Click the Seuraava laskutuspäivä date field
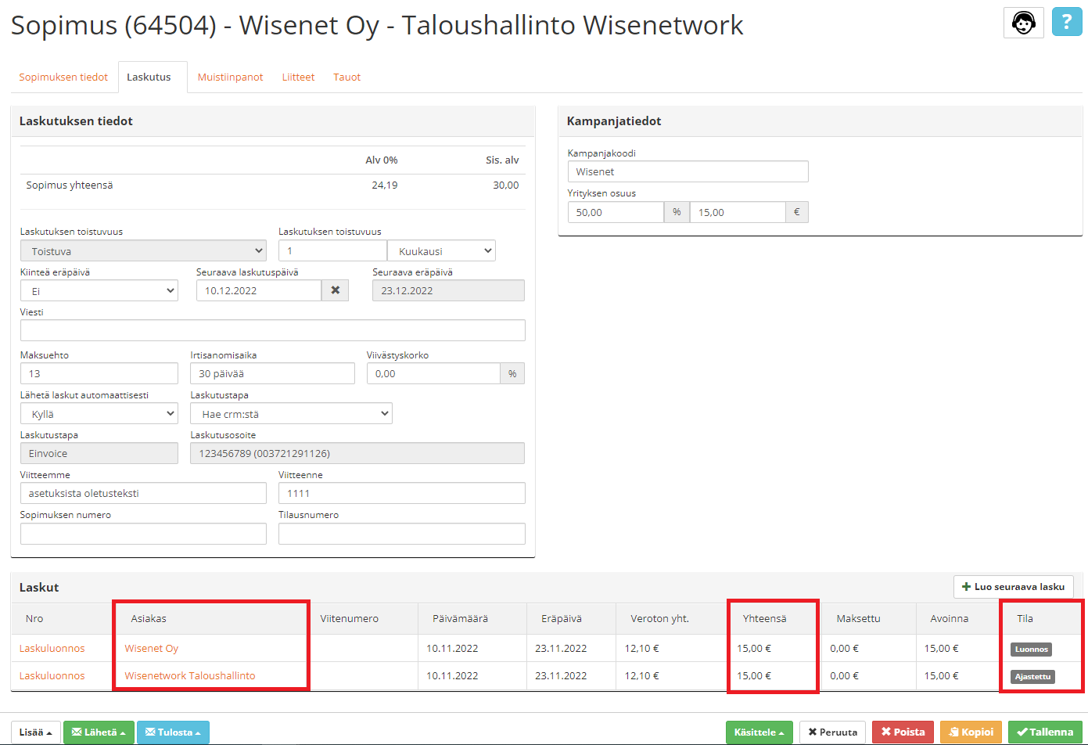This screenshot has height=745, width=1088. click(x=259, y=290)
